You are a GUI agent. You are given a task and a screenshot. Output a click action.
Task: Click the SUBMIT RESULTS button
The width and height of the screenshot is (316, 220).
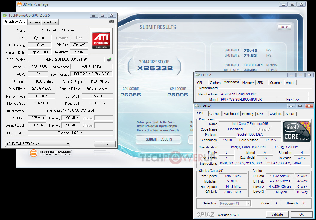(x=158, y=139)
